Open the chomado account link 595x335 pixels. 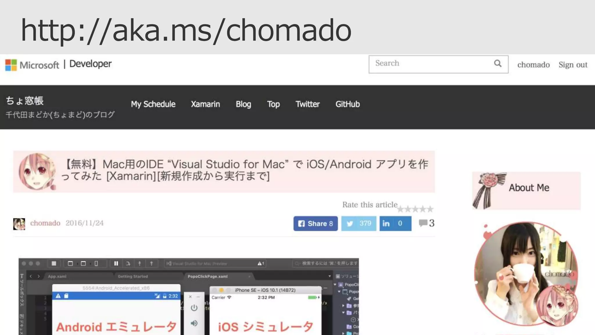533,65
